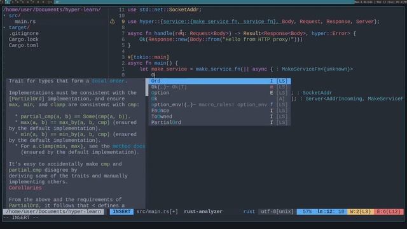This screenshot has width=407, height=229.
Task: Click the statusline path /home/user/Documents/hyper-learn
Action: (53, 212)
